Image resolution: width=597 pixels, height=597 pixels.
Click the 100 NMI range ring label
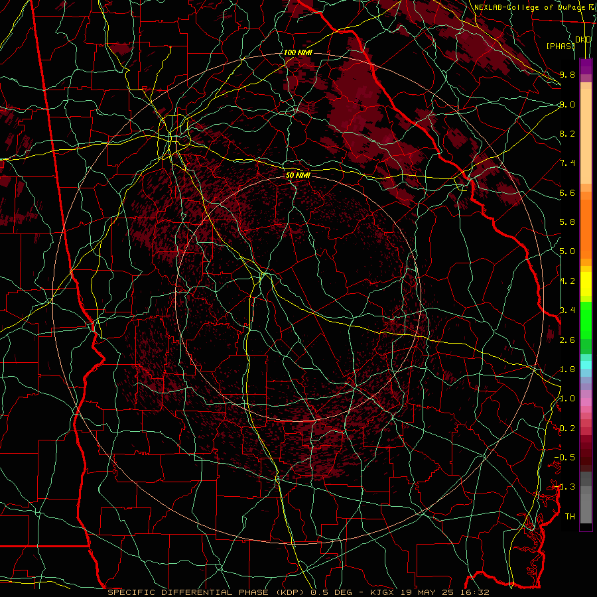point(298,52)
